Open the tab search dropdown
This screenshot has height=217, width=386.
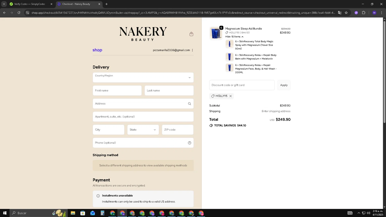(x=4, y=4)
